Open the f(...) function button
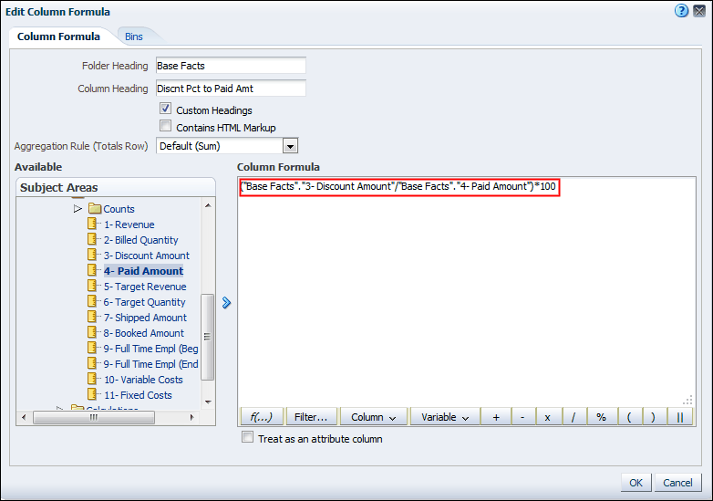 pyautogui.click(x=262, y=417)
